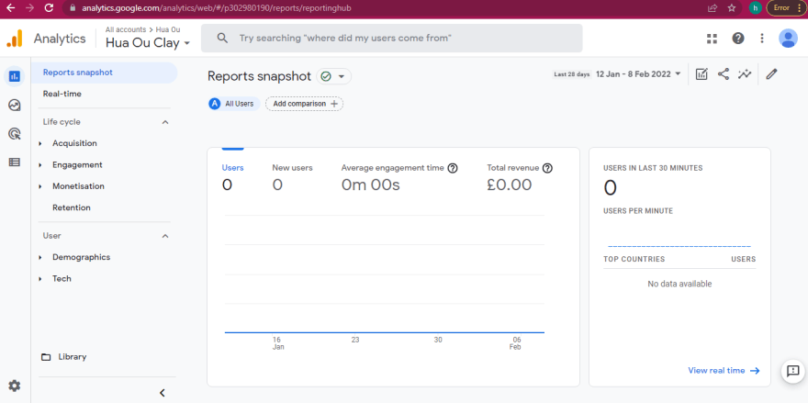Select the New users metric tab
The height and width of the screenshot is (403, 808).
coord(292,177)
